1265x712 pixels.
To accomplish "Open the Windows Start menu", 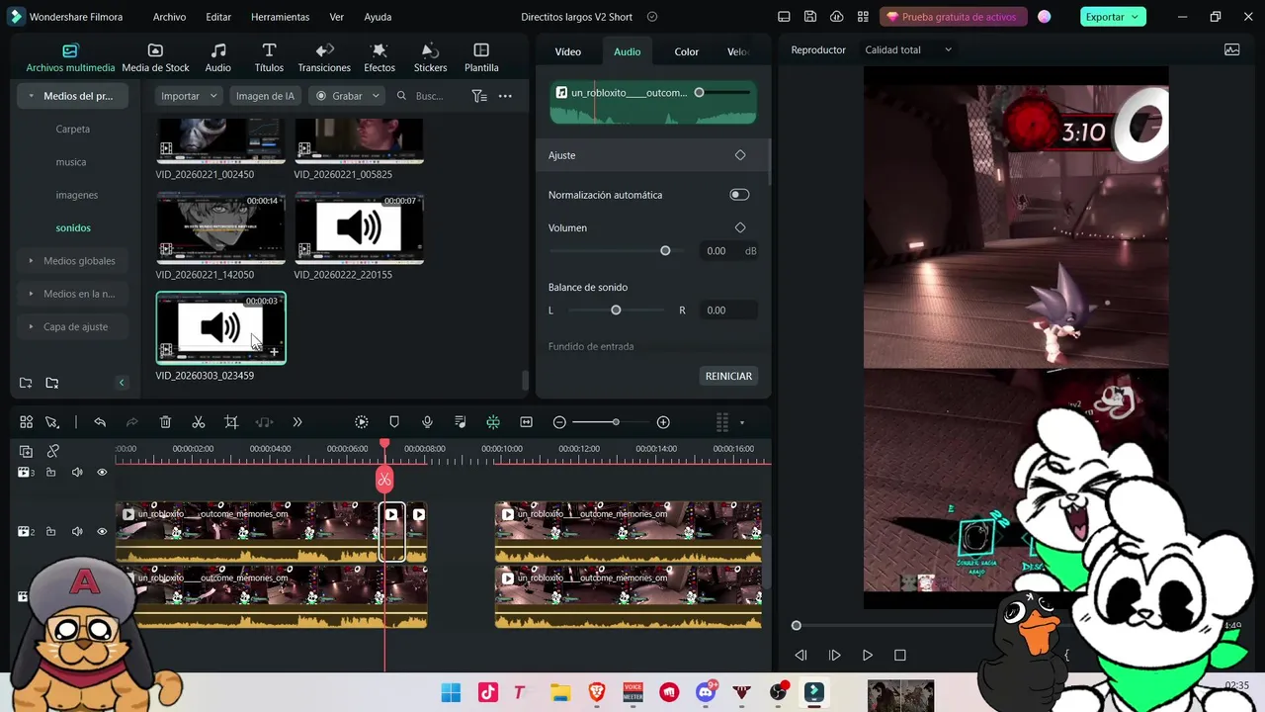I will click(451, 692).
